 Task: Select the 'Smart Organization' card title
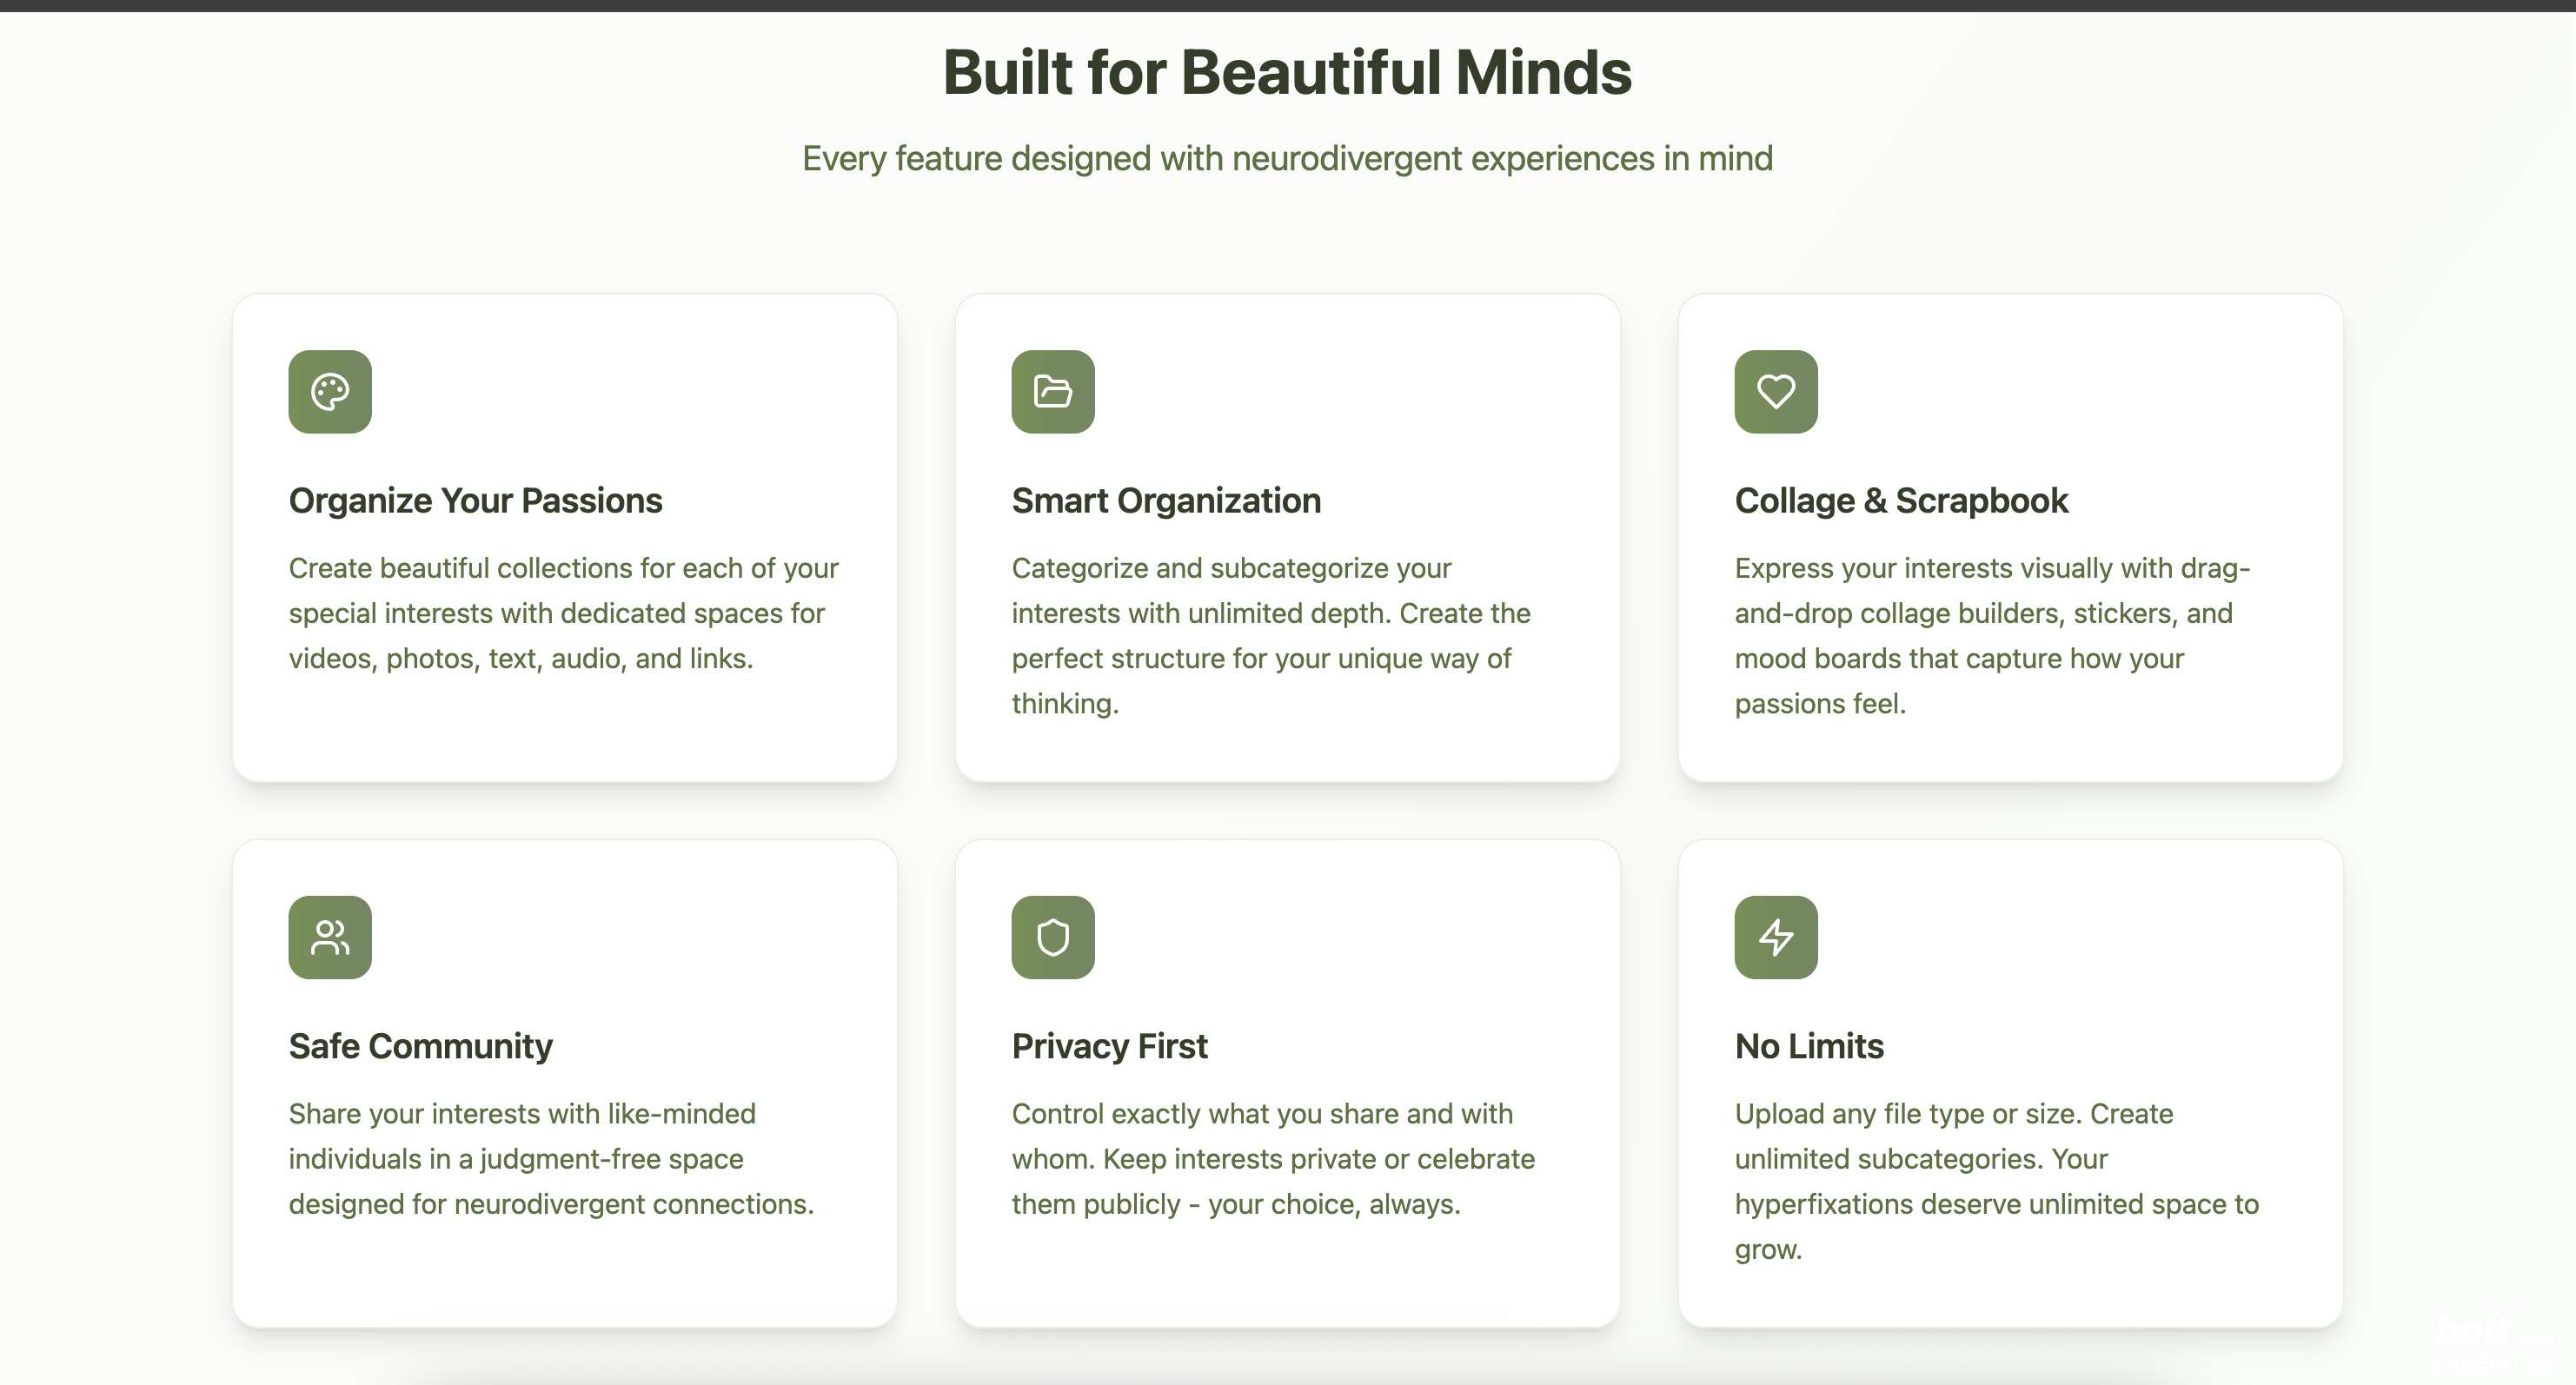click(1165, 500)
